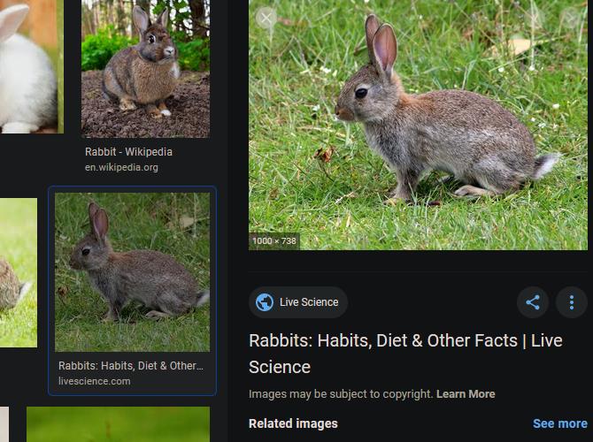This screenshot has height=442, width=593.
Task: Open the three-dot more options menu
Action: 571,302
